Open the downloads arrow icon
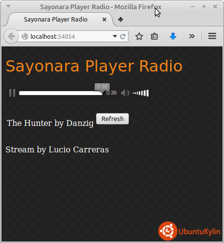Screen dimensions: 224x243 (x=173, y=36)
